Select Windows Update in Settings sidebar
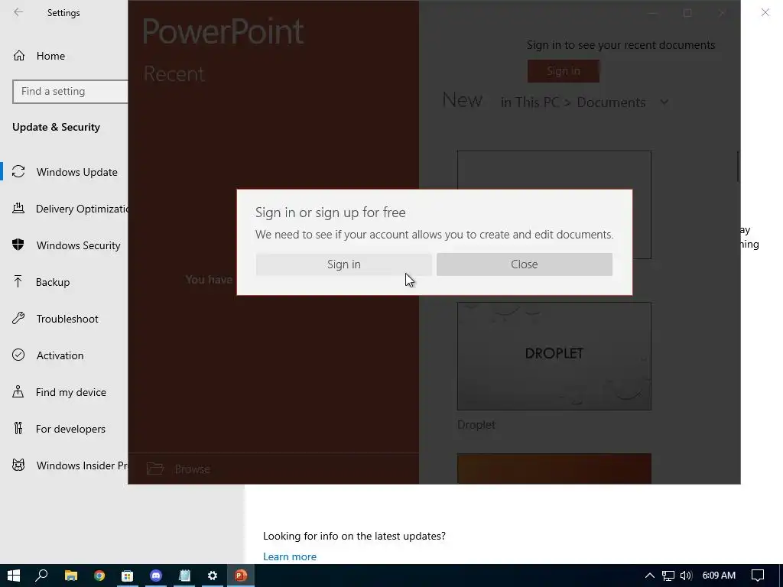This screenshot has height=587, width=783. click(x=77, y=172)
